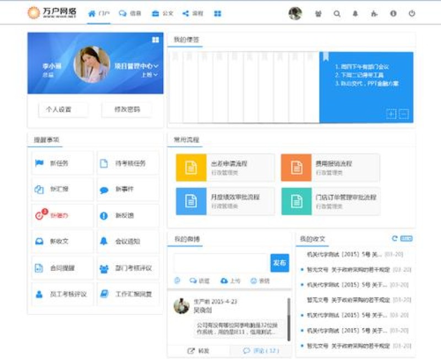Open 新任务 with the flag icon
This screenshot has width=441, height=359.
(62, 163)
